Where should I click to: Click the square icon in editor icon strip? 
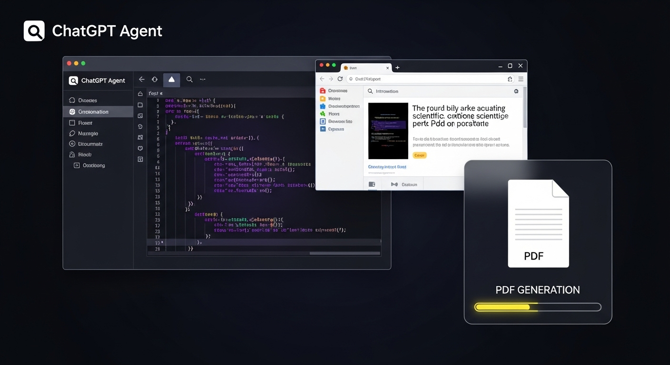point(140,105)
